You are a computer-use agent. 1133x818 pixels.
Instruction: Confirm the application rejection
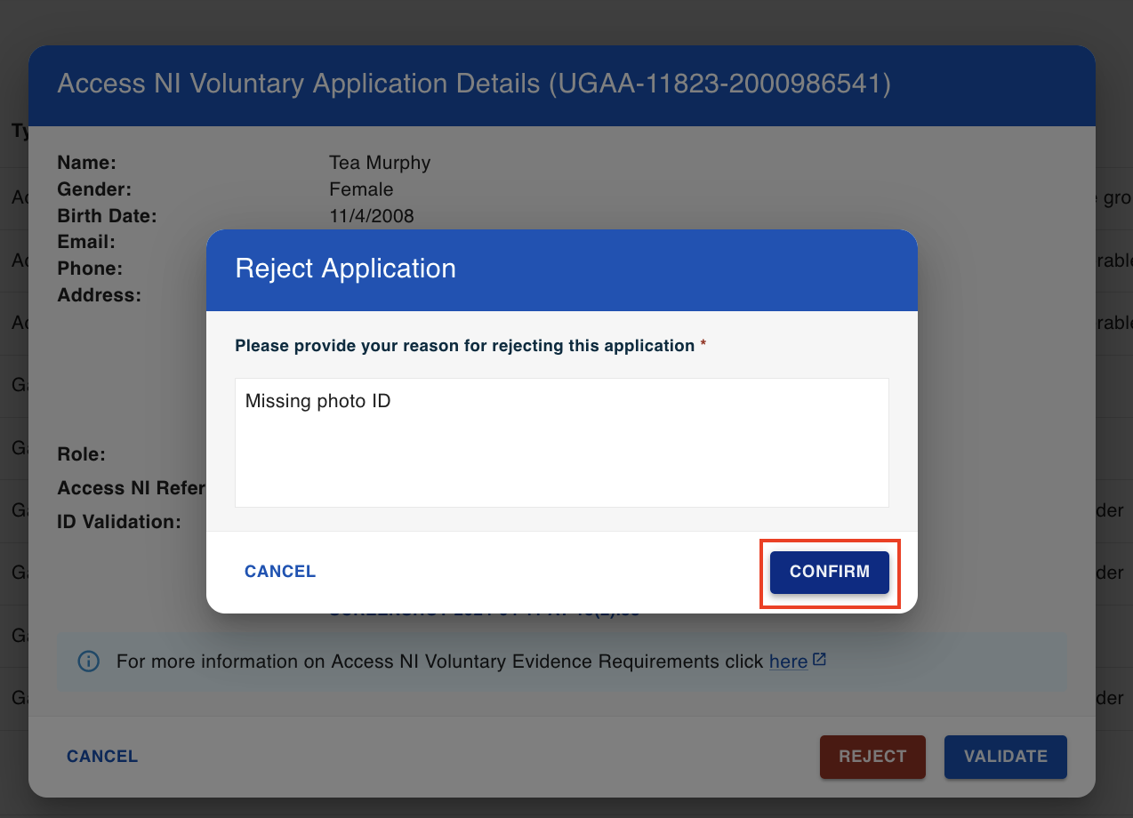coord(829,572)
